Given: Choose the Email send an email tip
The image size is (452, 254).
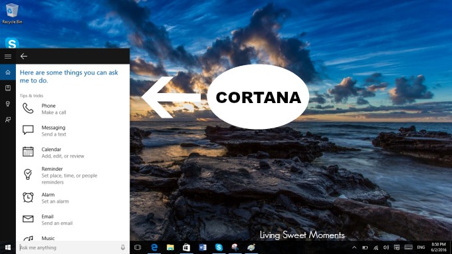Looking at the screenshot, I should click(x=72, y=219).
